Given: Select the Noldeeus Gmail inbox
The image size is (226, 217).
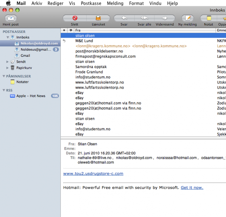Looking at the screenshot, I should [35, 50].
